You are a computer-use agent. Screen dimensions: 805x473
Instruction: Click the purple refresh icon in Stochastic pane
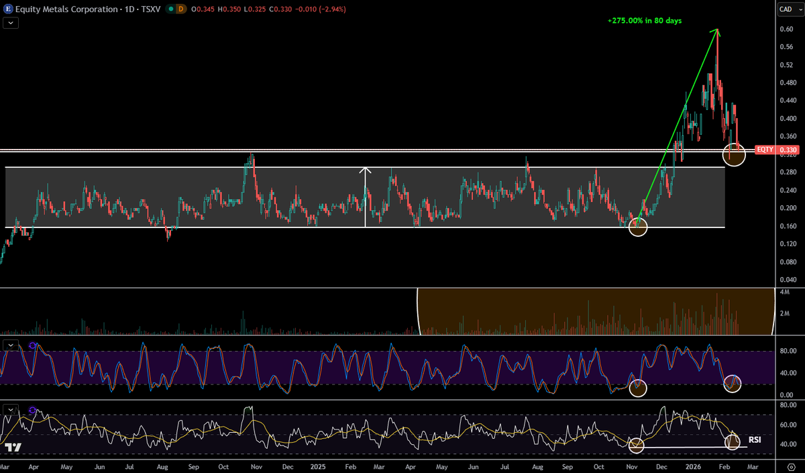coord(32,345)
